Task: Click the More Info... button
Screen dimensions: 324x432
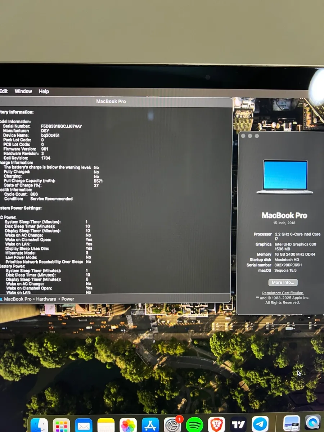Action: [x=283, y=282]
